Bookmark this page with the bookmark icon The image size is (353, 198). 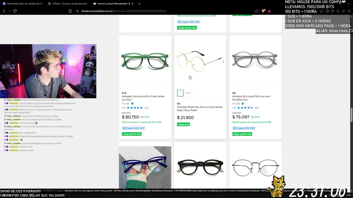[70, 11]
